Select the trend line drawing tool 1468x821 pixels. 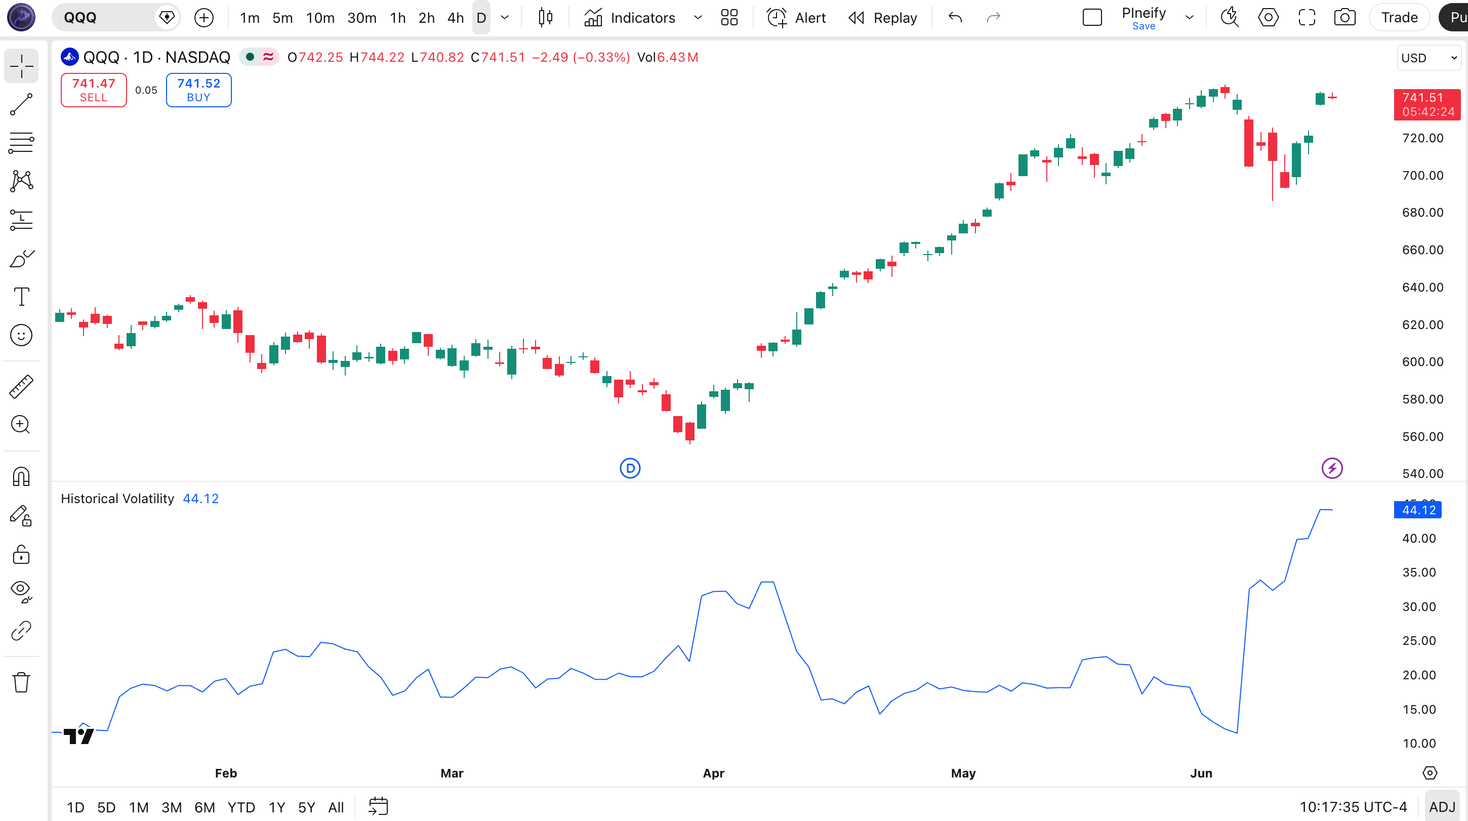click(x=21, y=105)
